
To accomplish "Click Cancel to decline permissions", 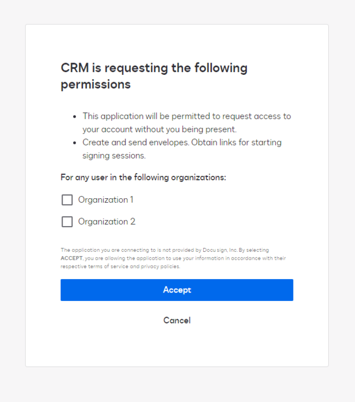I will [x=177, y=320].
